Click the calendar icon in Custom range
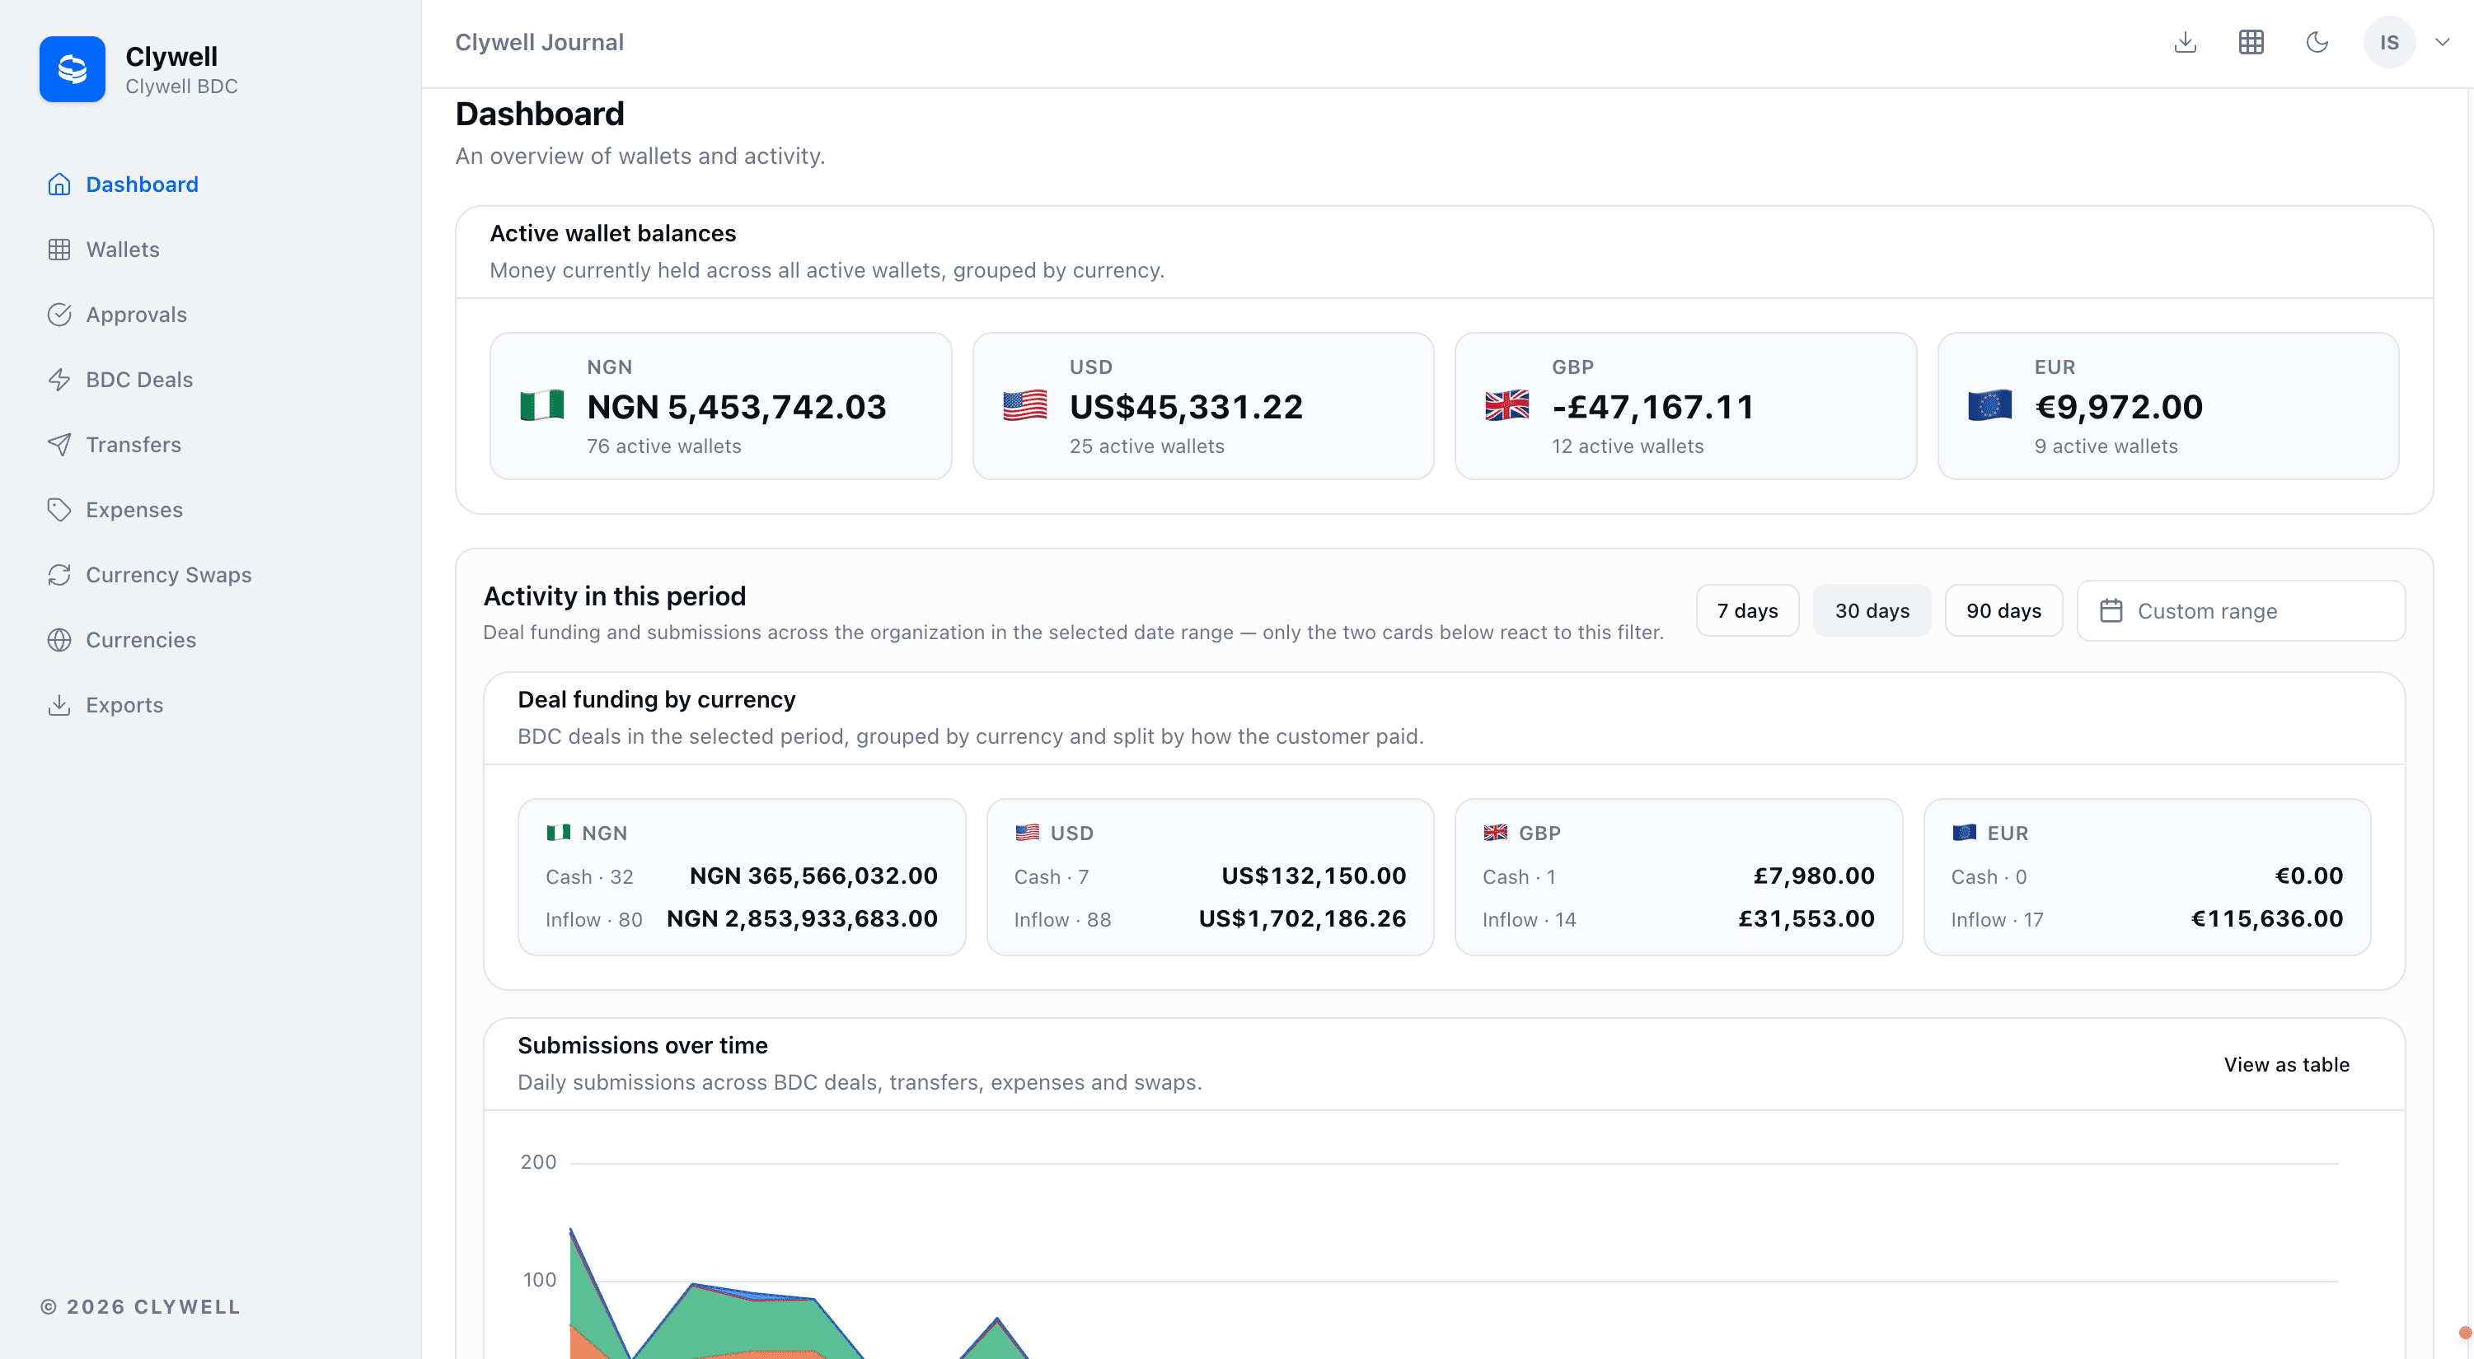 2111,610
